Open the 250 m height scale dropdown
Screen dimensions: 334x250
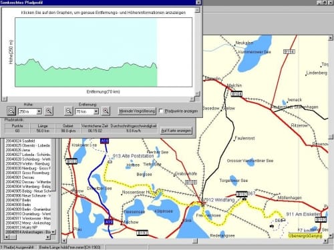(x=39, y=111)
